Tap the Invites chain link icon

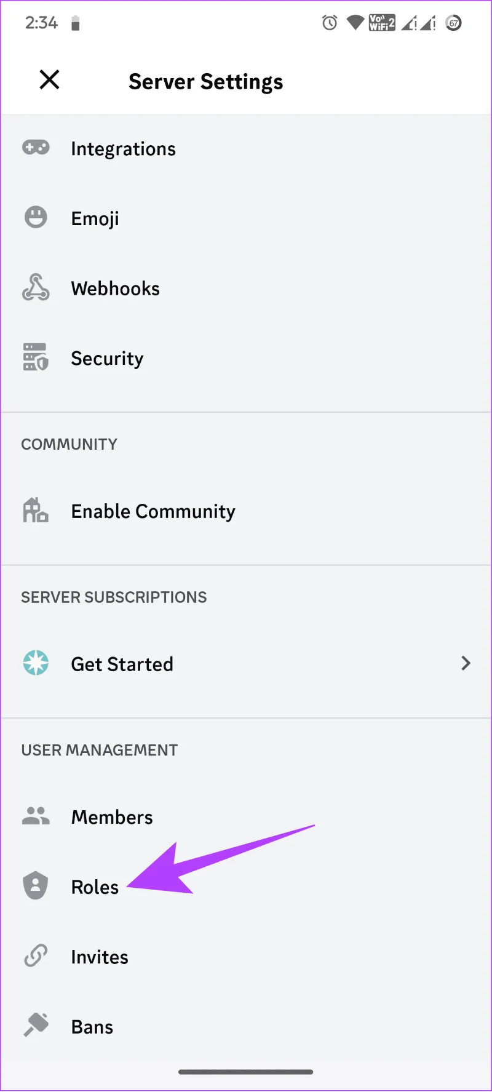[x=36, y=956]
